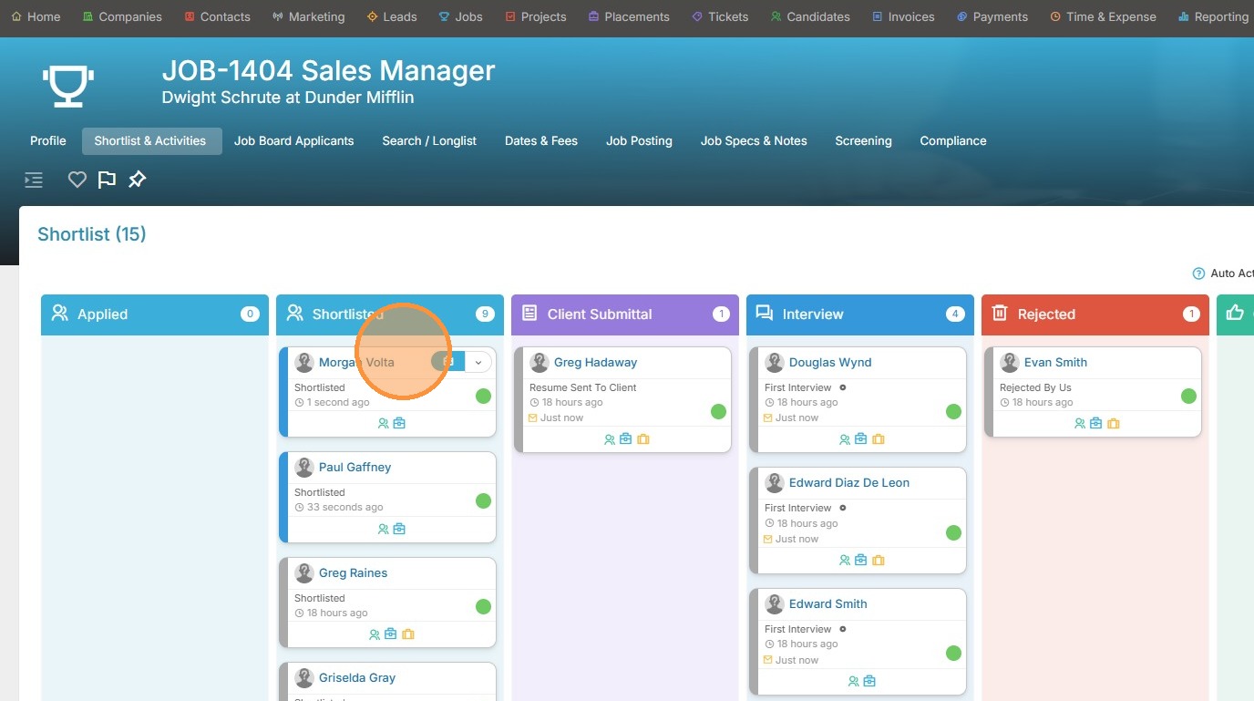
Task: Click the trophy icon beside the job title
Action: pyautogui.click(x=68, y=85)
